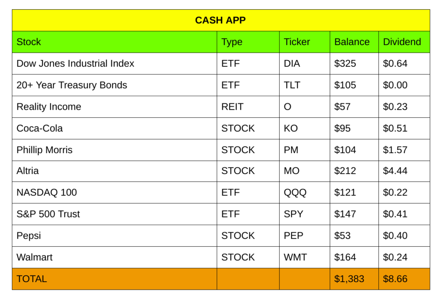Click the Dow Jones Industrial Index cell

click(x=75, y=64)
